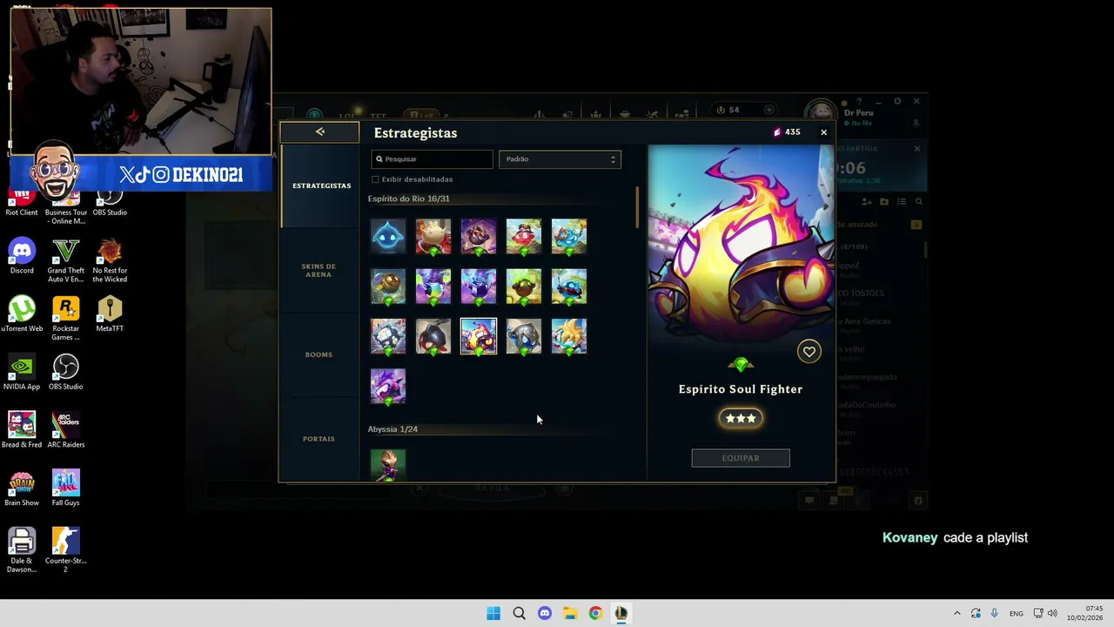Open the Discord desktop shortcut
The height and width of the screenshot is (627, 1114).
click(22, 257)
